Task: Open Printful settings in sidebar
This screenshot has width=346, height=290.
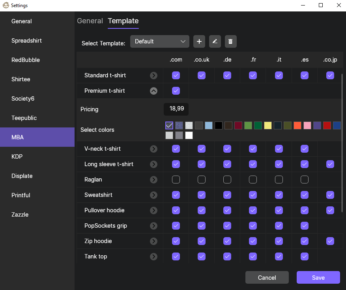Action: tap(37, 195)
